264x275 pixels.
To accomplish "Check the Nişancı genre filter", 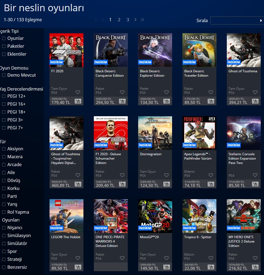I will [4, 228].
